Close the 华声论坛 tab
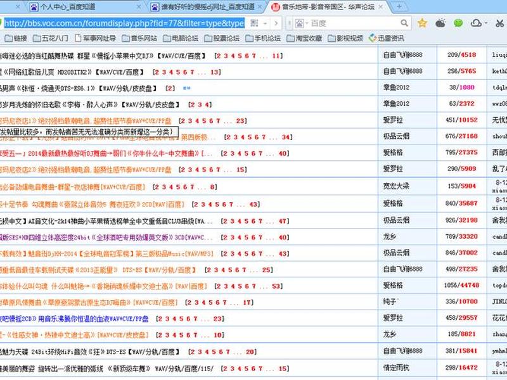Screen dimensions: 507x380 [x=381, y=7]
